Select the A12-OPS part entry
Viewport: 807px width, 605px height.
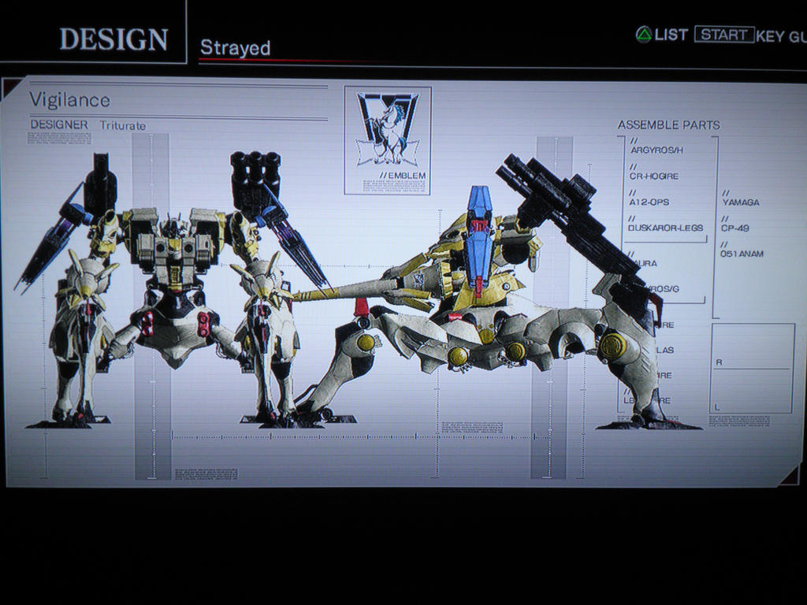click(x=649, y=202)
